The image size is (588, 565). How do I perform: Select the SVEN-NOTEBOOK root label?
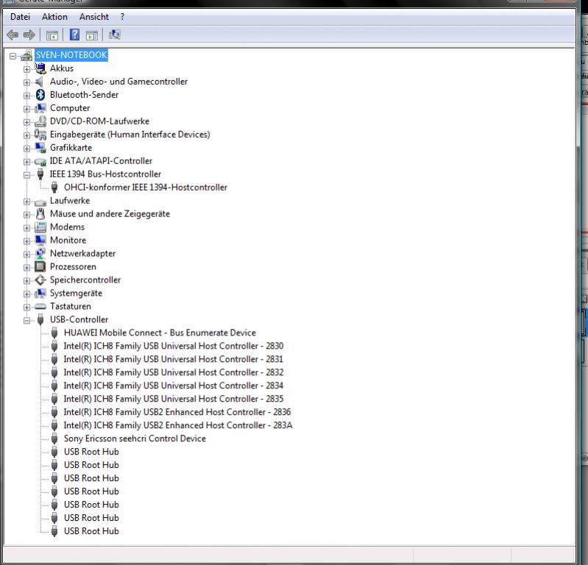click(71, 55)
